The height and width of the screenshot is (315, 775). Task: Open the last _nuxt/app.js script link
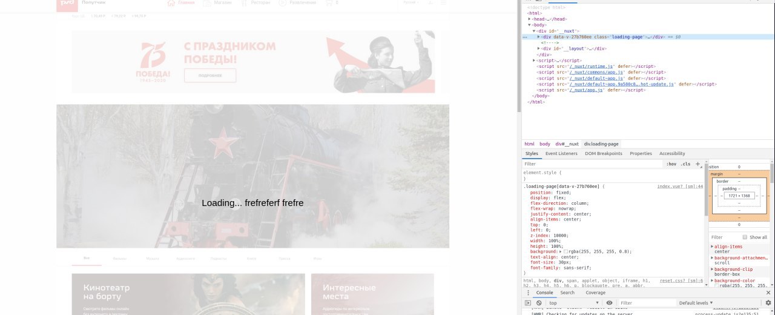pyautogui.click(x=587, y=90)
